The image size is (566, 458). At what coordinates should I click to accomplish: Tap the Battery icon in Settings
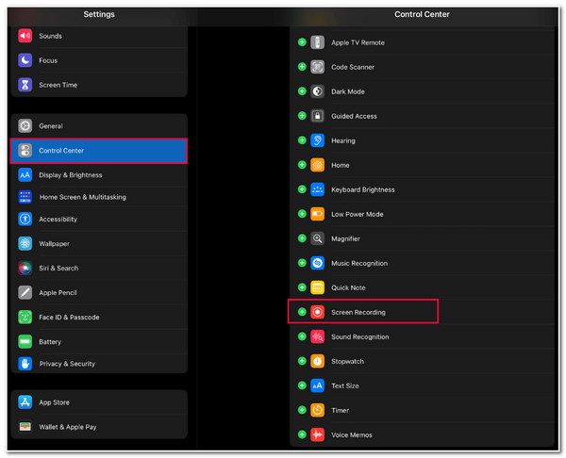click(x=25, y=341)
